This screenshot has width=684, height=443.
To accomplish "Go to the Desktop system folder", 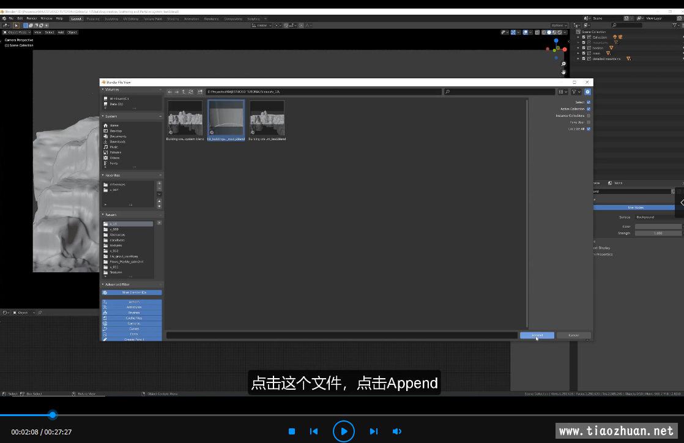I will click(x=116, y=131).
